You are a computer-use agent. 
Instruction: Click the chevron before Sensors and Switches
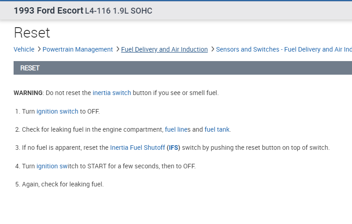(212, 49)
